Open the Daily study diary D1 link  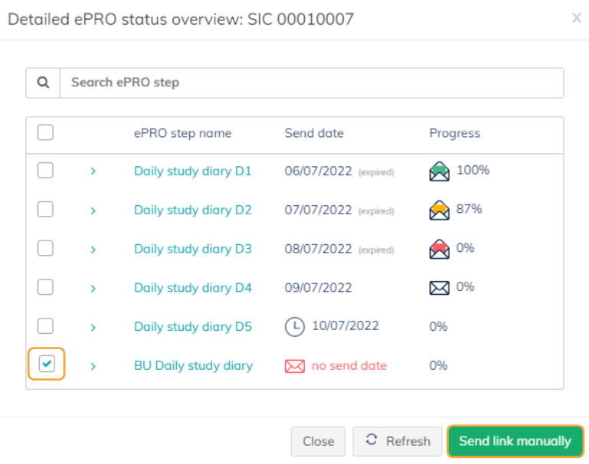192,171
